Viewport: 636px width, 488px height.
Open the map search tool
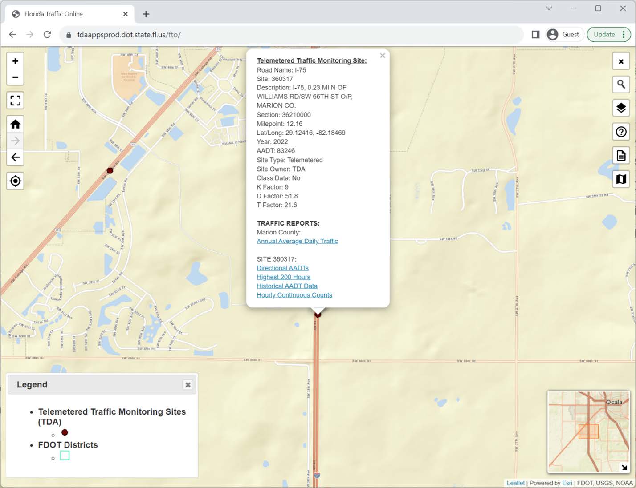(x=621, y=84)
